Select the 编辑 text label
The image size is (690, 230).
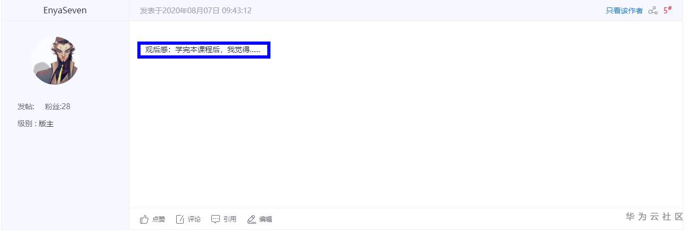click(266, 219)
